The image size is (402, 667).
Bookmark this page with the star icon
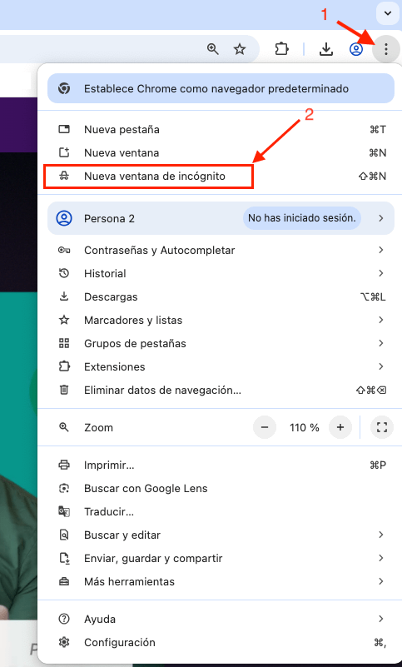[x=240, y=49]
